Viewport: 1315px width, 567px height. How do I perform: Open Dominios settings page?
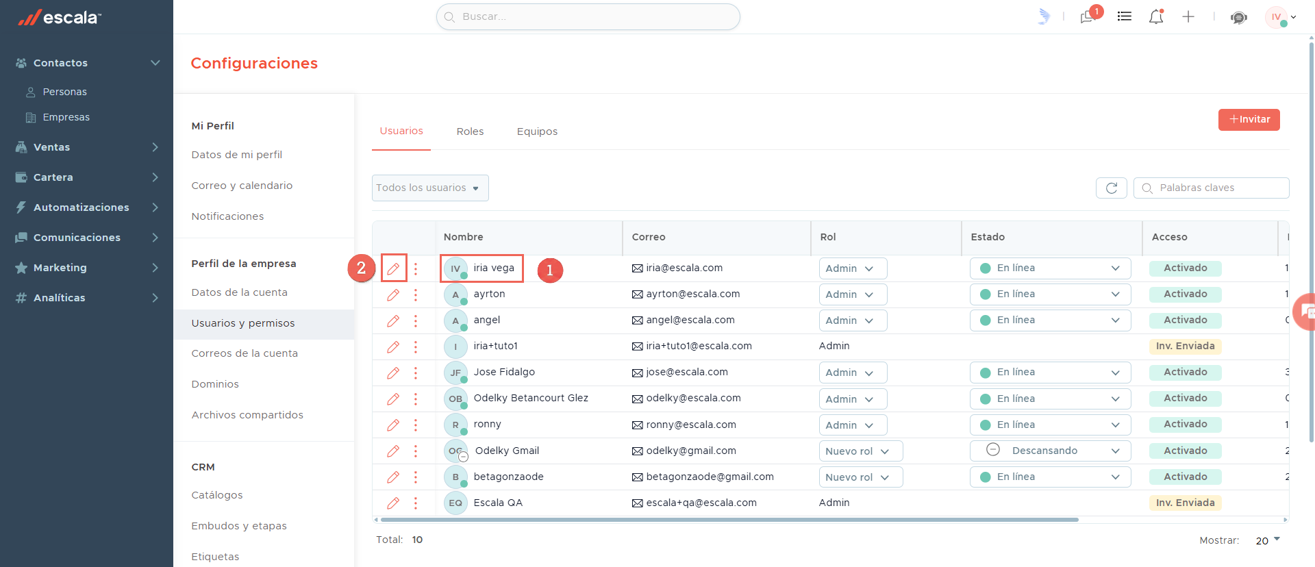pyautogui.click(x=215, y=384)
